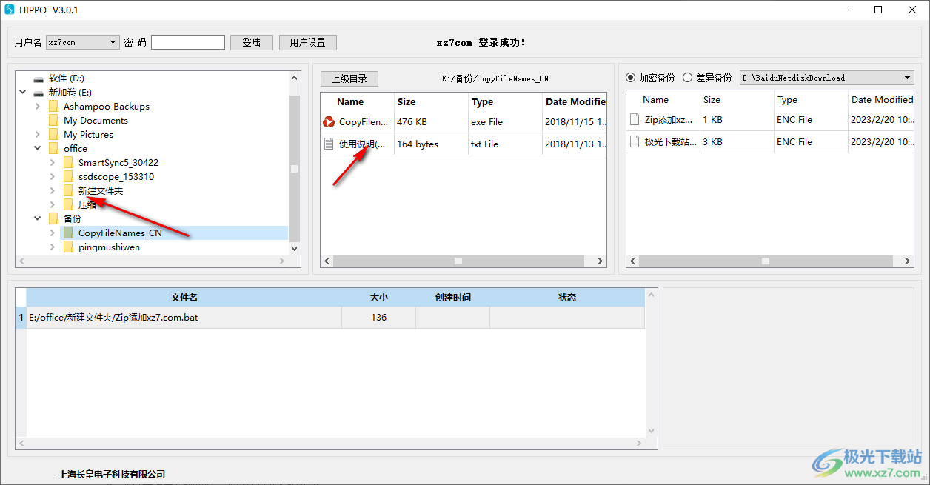The image size is (930, 485).
Task: Expand the pingmushiwen folder node
Action: pyautogui.click(x=52, y=247)
